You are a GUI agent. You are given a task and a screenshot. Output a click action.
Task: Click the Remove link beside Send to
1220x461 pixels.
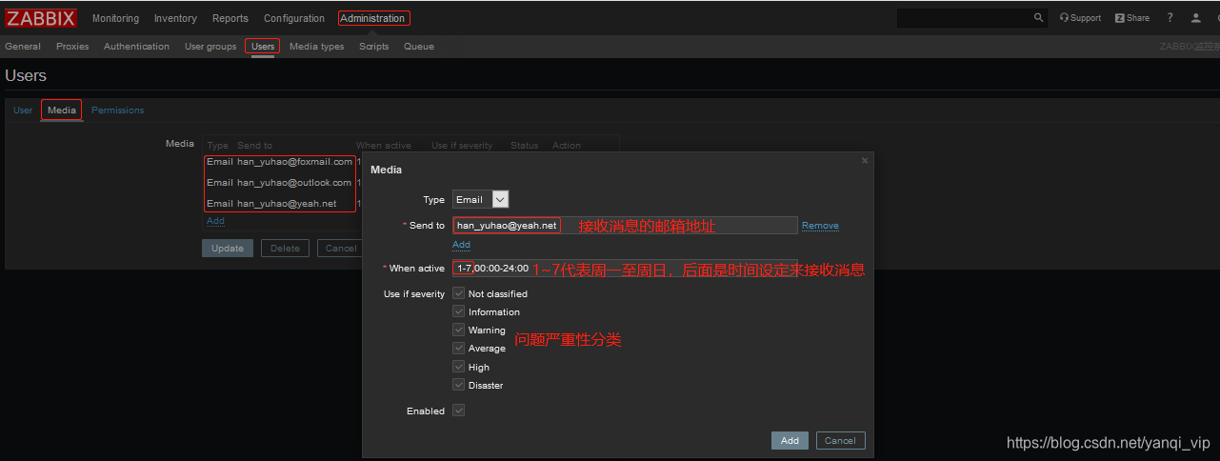click(820, 226)
